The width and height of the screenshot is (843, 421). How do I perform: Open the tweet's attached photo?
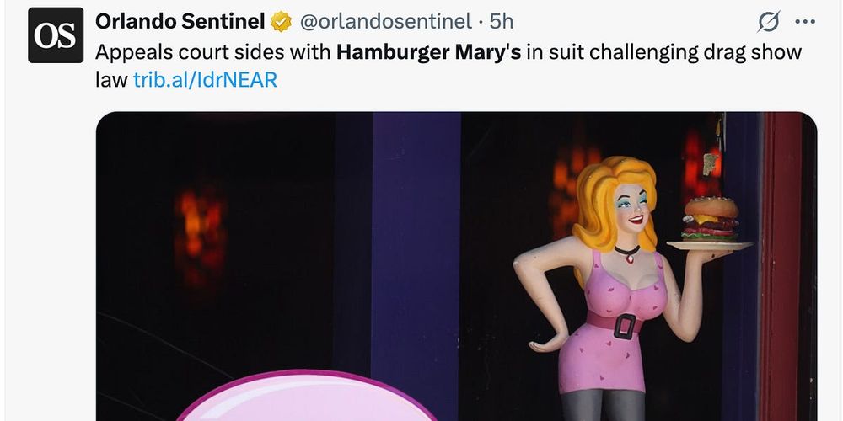pos(456,266)
